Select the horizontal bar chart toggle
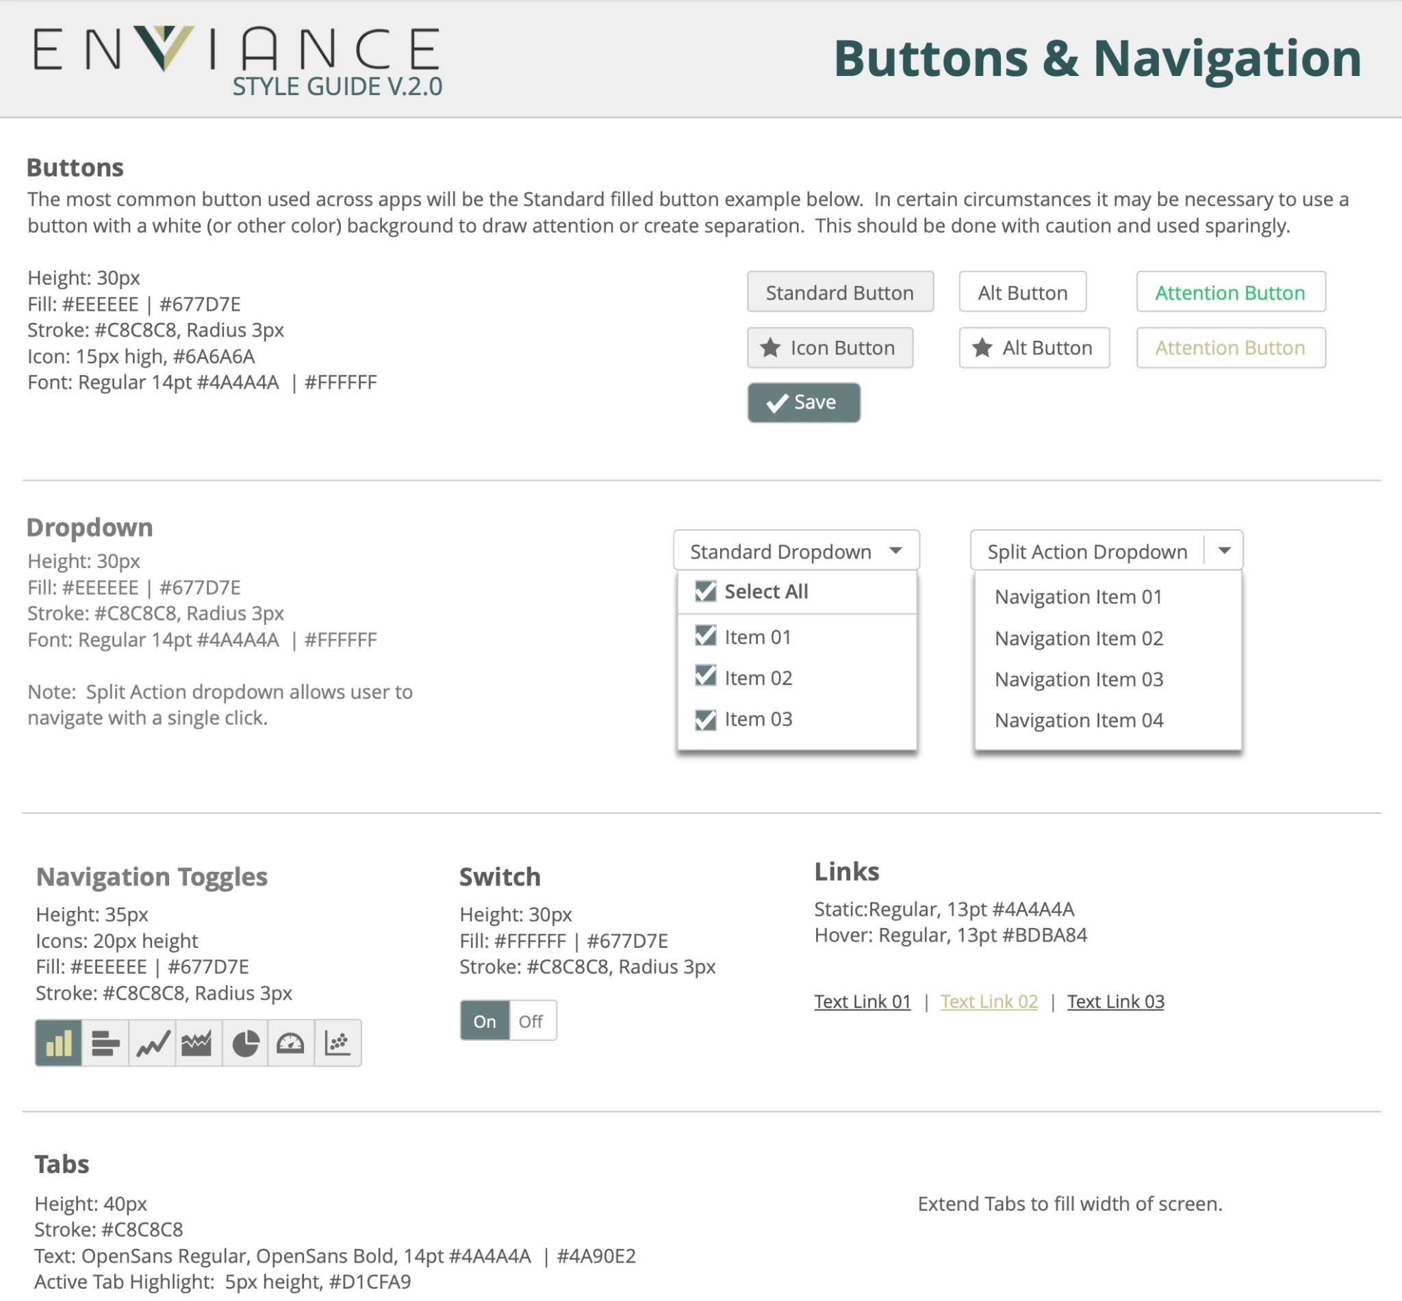Viewport: 1402px width, 1301px height. [105, 1042]
